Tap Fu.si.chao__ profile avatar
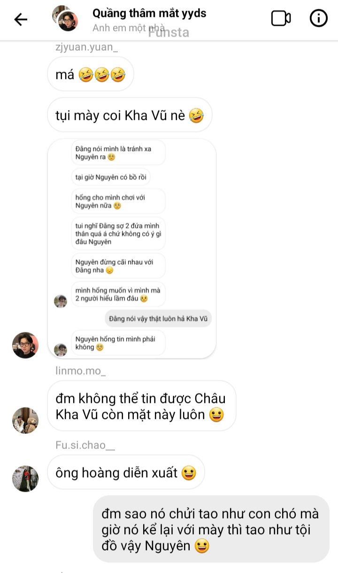The height and width of the screenshot is (573, 338). pyautogui.click(x=25, y=479)
